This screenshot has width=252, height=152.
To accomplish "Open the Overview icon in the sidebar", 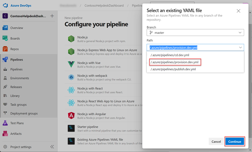I will pos(5,28).
